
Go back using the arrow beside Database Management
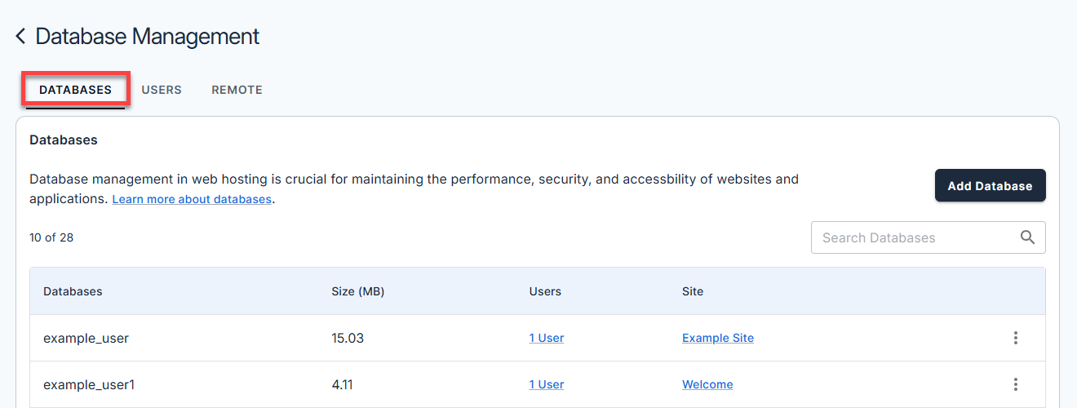tap(20, 37)
